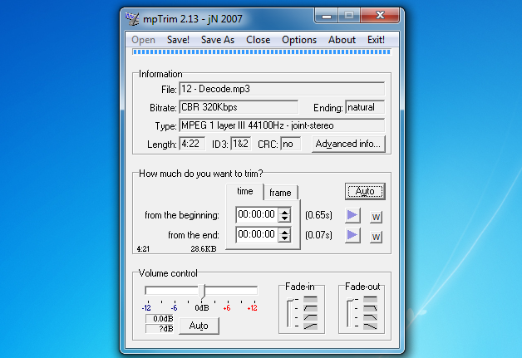522x358 pixels.
Task: Click the CRC value no
Action: tap(290, 144)
